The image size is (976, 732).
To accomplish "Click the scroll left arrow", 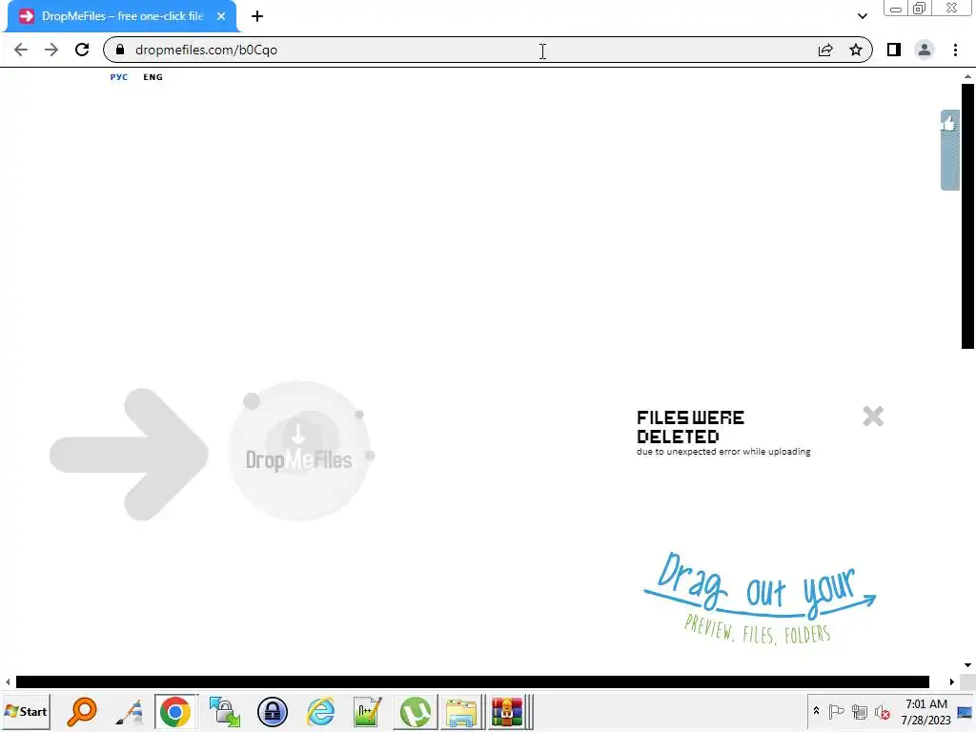I will (x=8, y=682).
